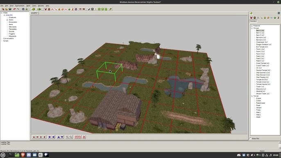Switch to the area001 viewport tab
Screen dimensions: 281x158
click(x=34, y=13)
